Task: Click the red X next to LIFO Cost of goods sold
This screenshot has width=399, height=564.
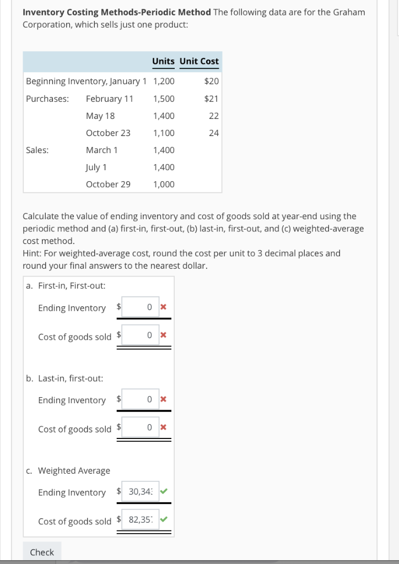Action: coord(165,426)
